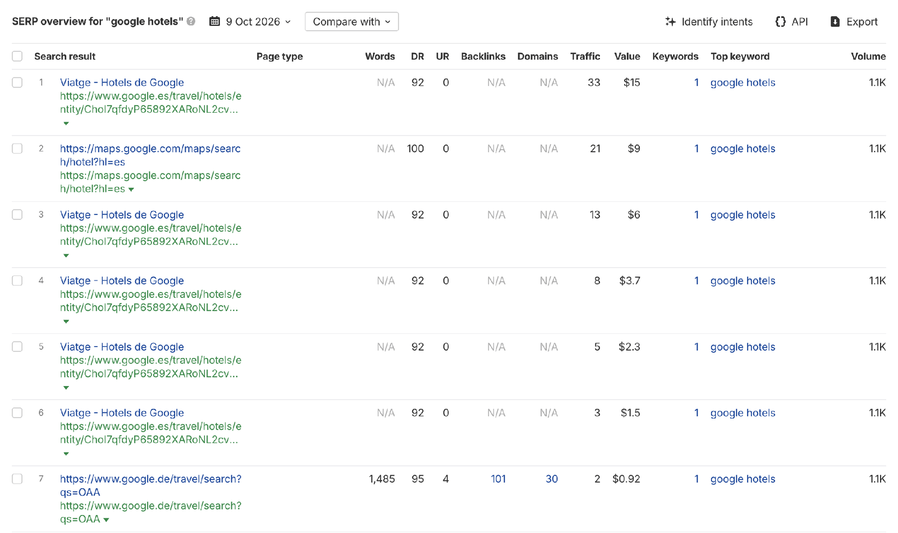Expand the URL arrow under result 3

point(66,256)
